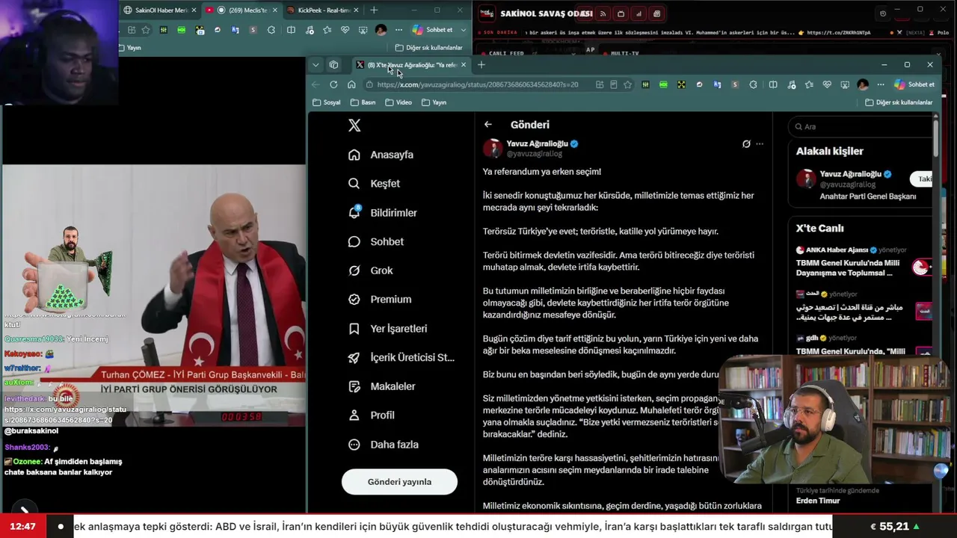Open Bildirimler notifications

[383, 213]
